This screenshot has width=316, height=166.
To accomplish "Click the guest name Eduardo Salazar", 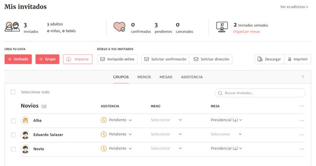I will (48, 135).
